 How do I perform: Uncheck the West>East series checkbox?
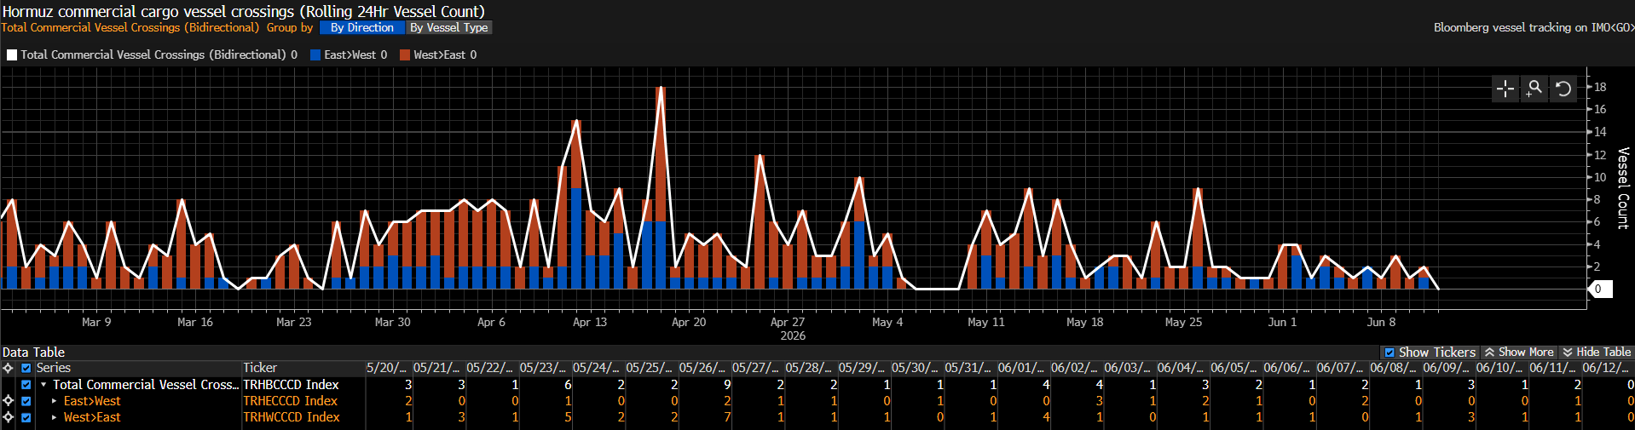[x=26, y=417]
